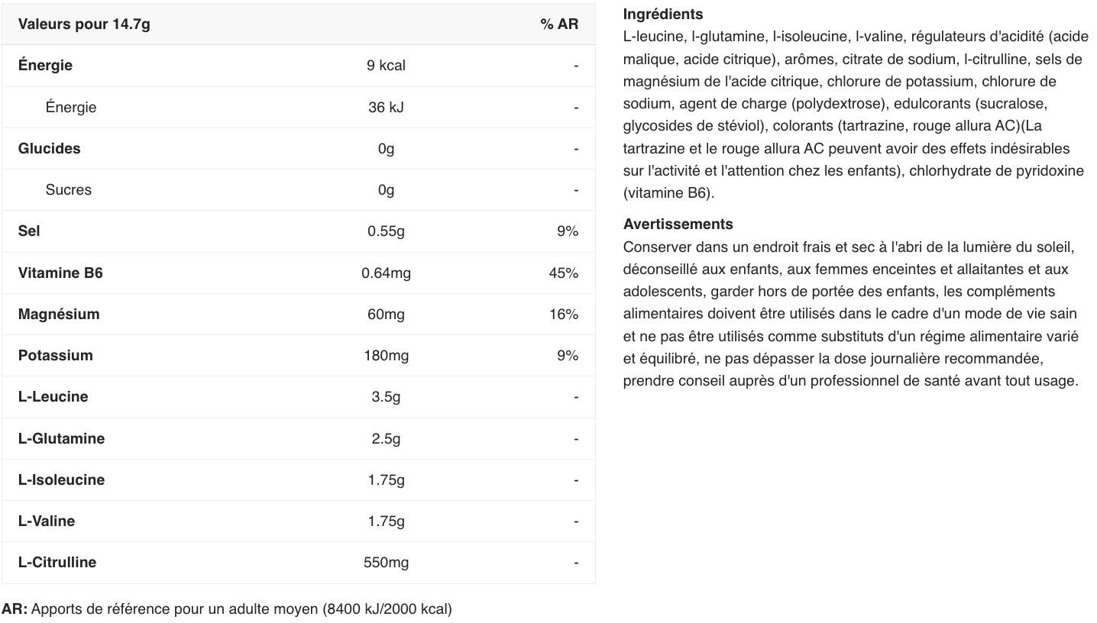Select the bold Énergie row label
1097x623 pixels.
point(45,66)
